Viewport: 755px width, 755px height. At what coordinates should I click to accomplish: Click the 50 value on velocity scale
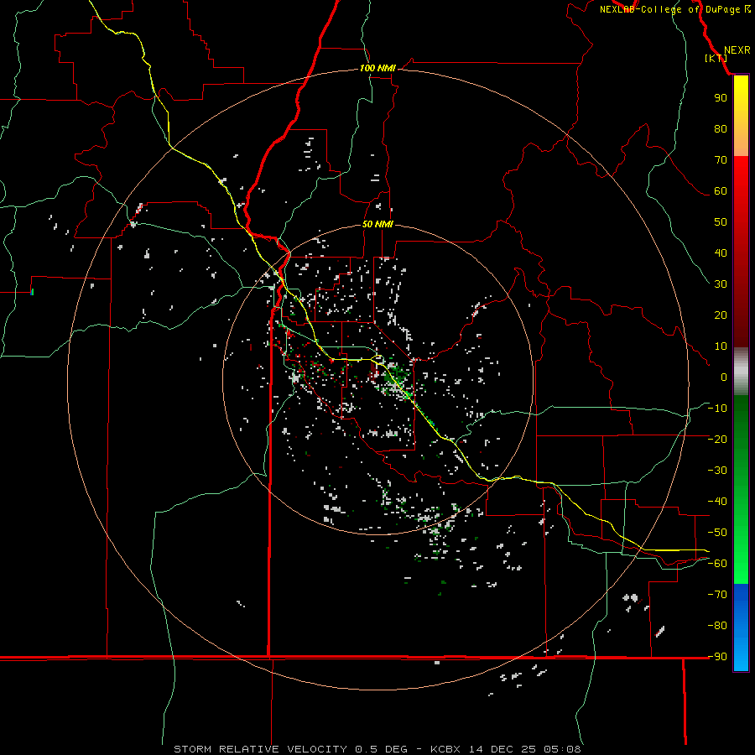[x=721, y=222]
